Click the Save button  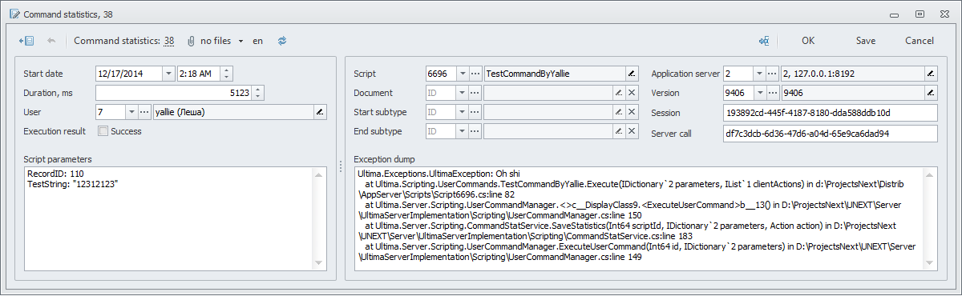coord(865,40)
